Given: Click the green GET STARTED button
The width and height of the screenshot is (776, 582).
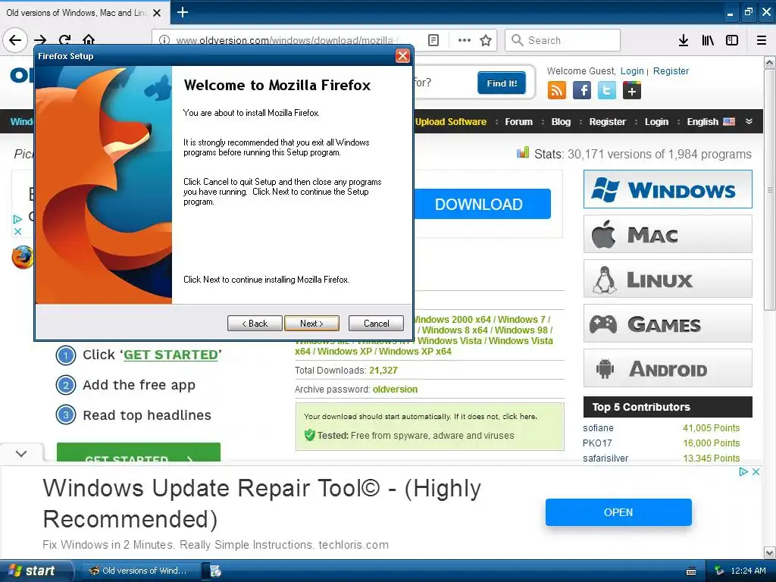Looking at the screenshot, I should click(x=139, y=453).
